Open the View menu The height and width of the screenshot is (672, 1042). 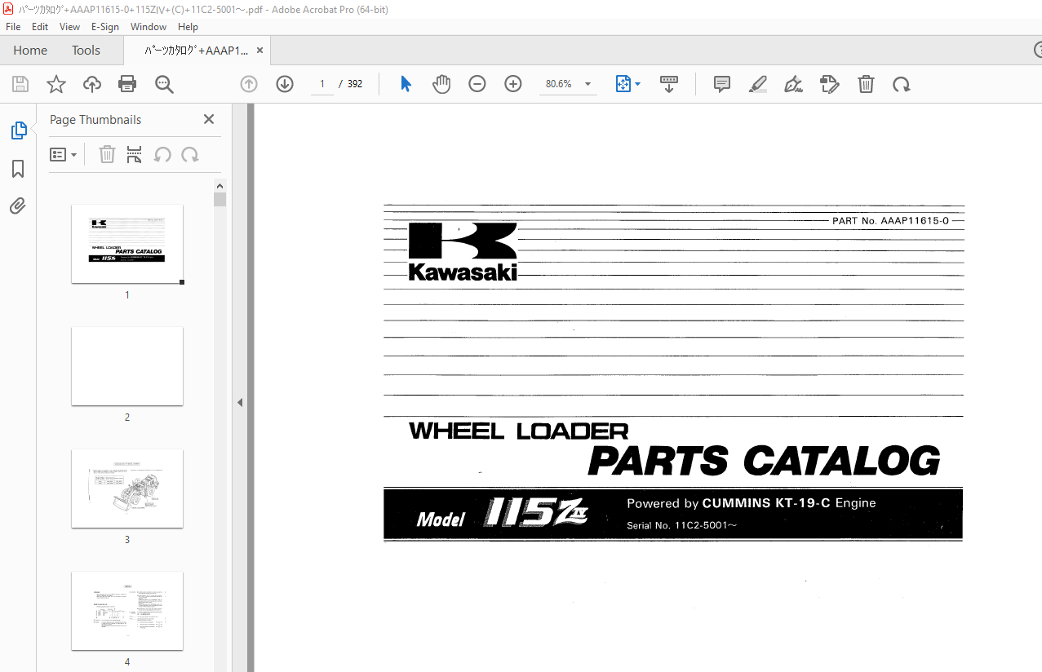pyautogui.click(x=69, y=27)
